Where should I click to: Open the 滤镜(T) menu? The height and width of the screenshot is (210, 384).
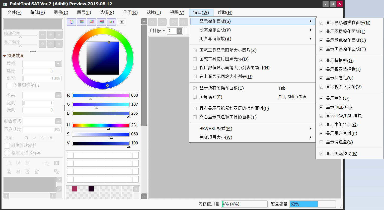click(154, 13)
